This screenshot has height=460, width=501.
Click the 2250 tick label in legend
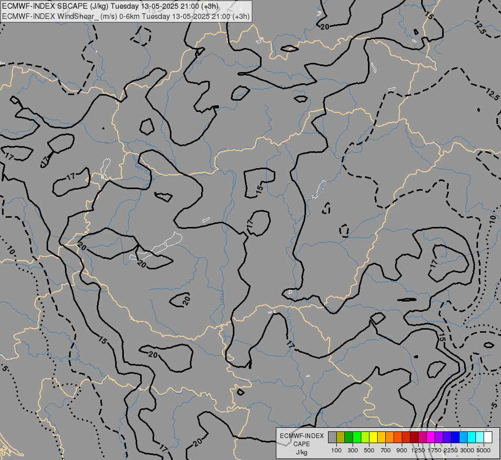(x=451, y=450)
